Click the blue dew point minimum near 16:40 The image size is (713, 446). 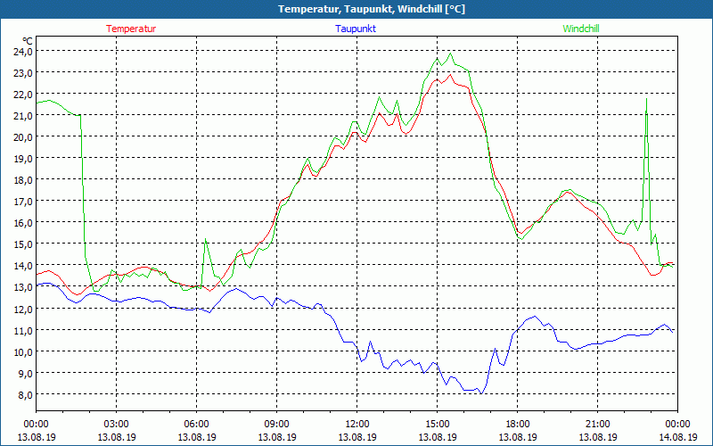(x=481, y=393)
